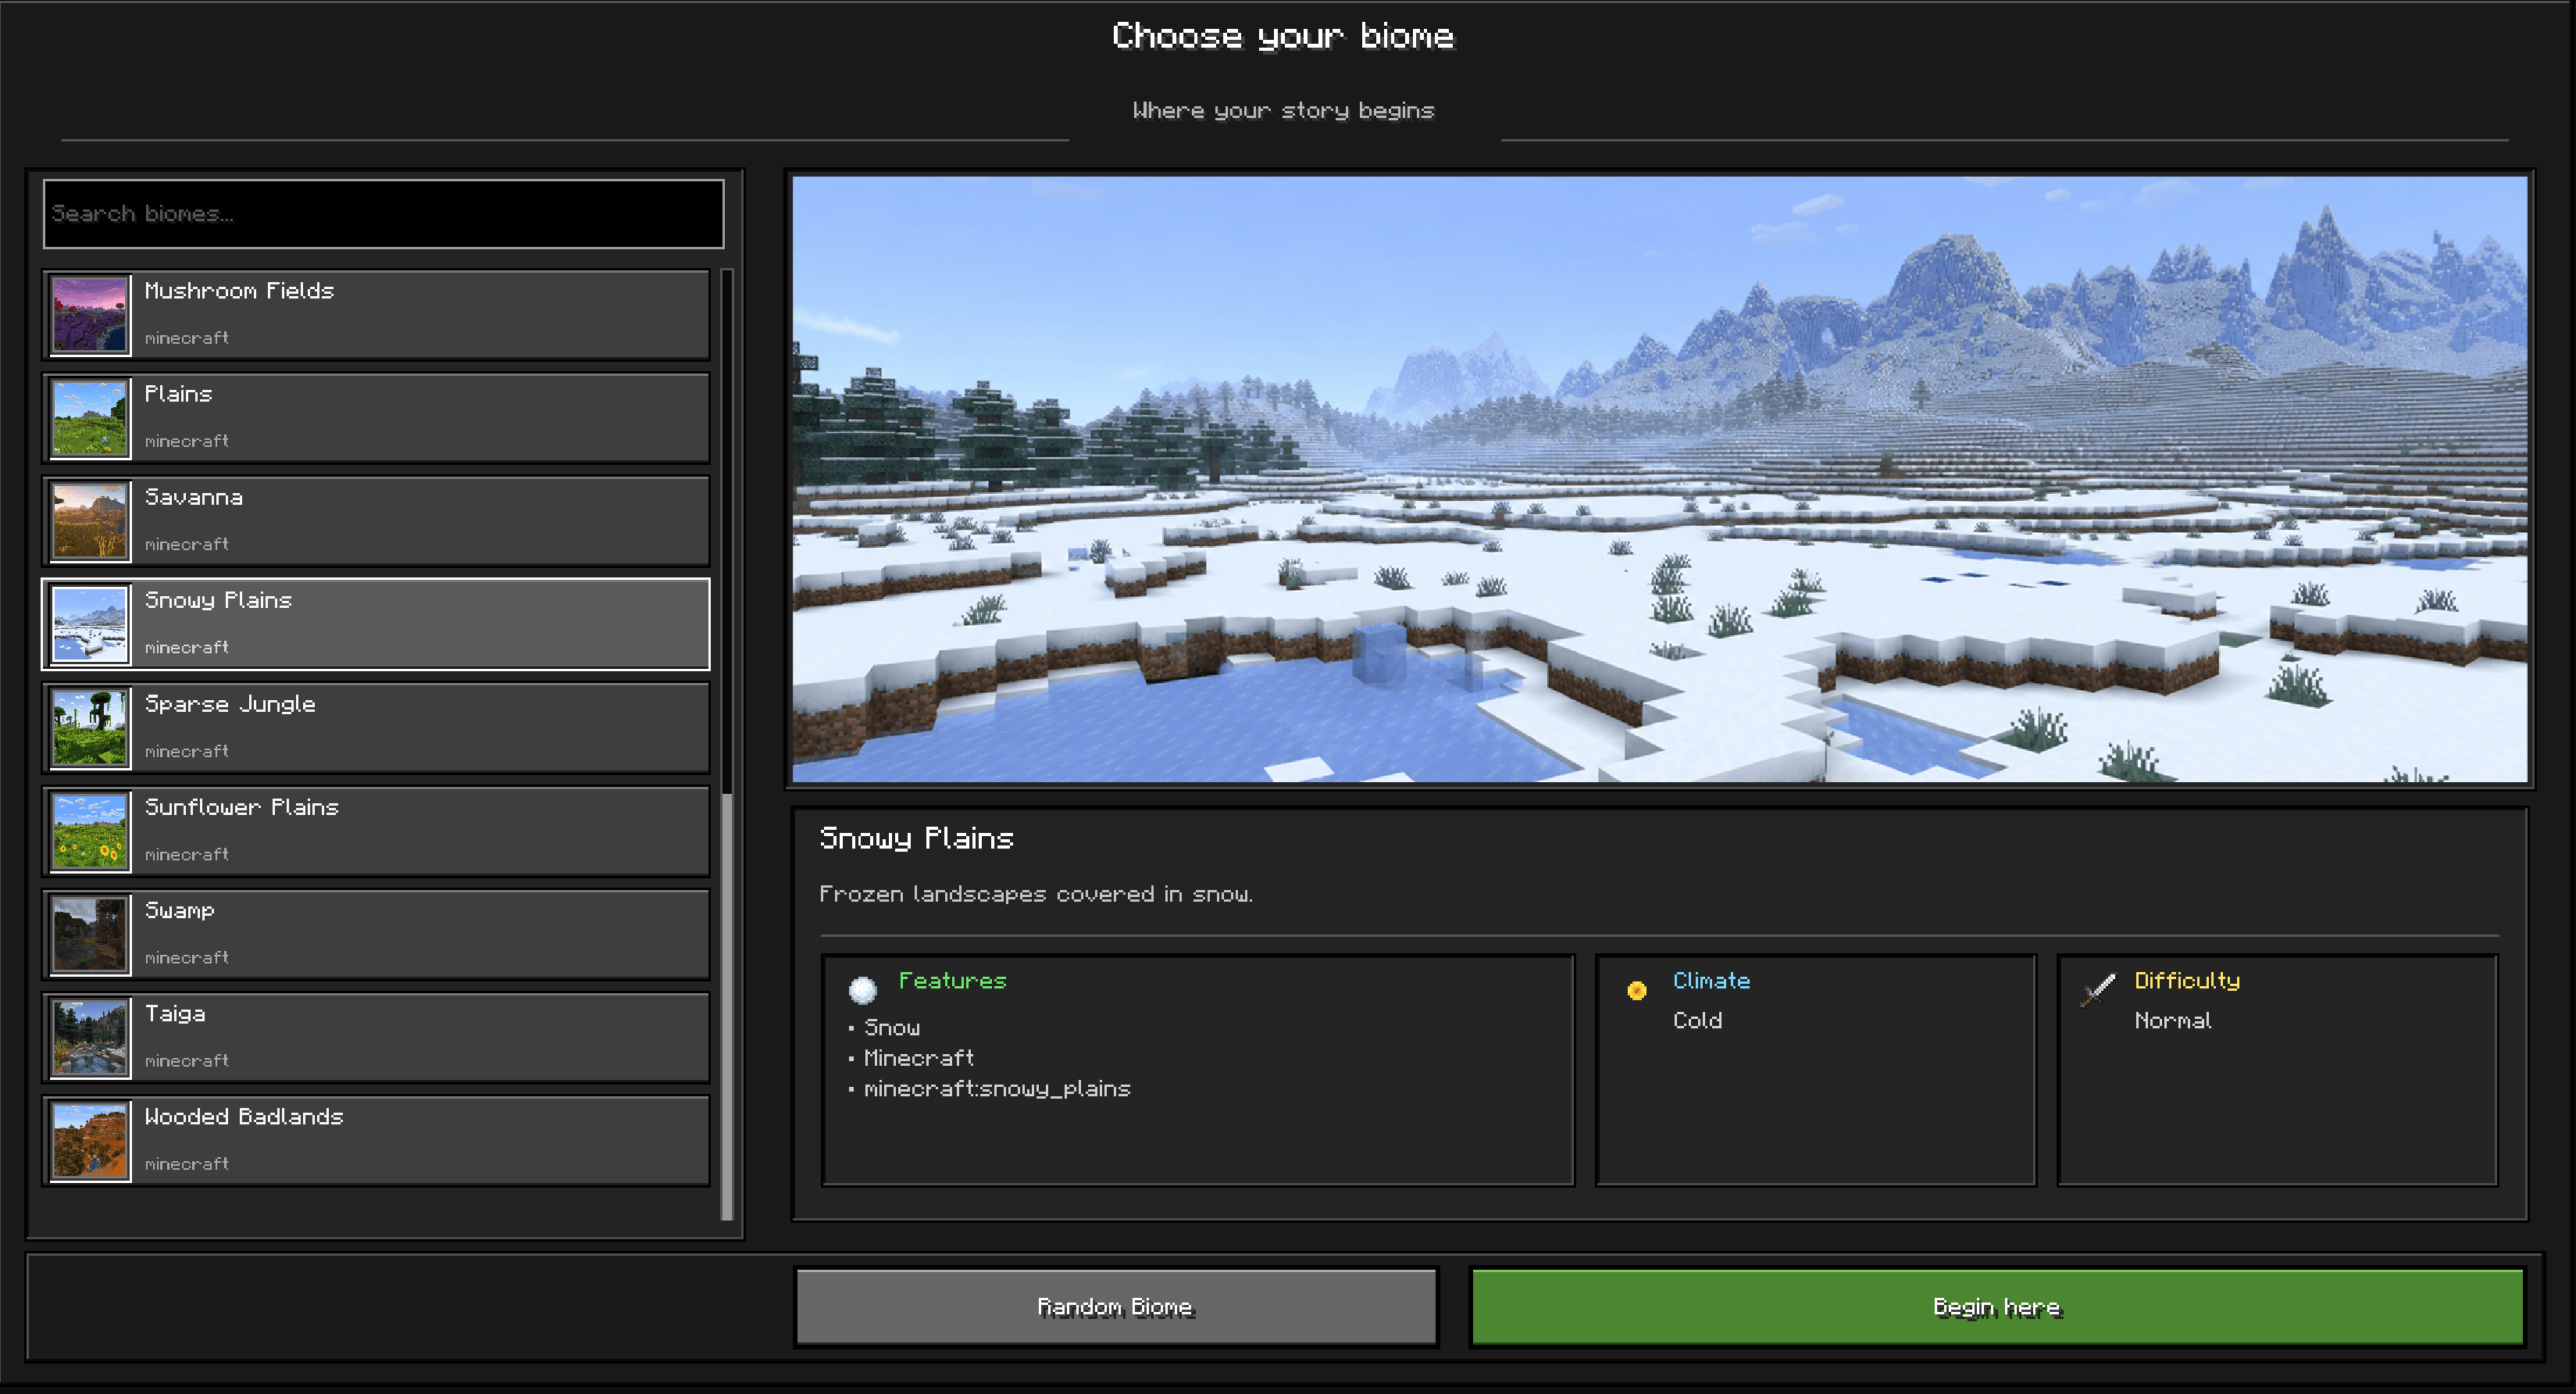Click the Difficulty heading
2576x1394 pixels.
(x=2187, y=981)
